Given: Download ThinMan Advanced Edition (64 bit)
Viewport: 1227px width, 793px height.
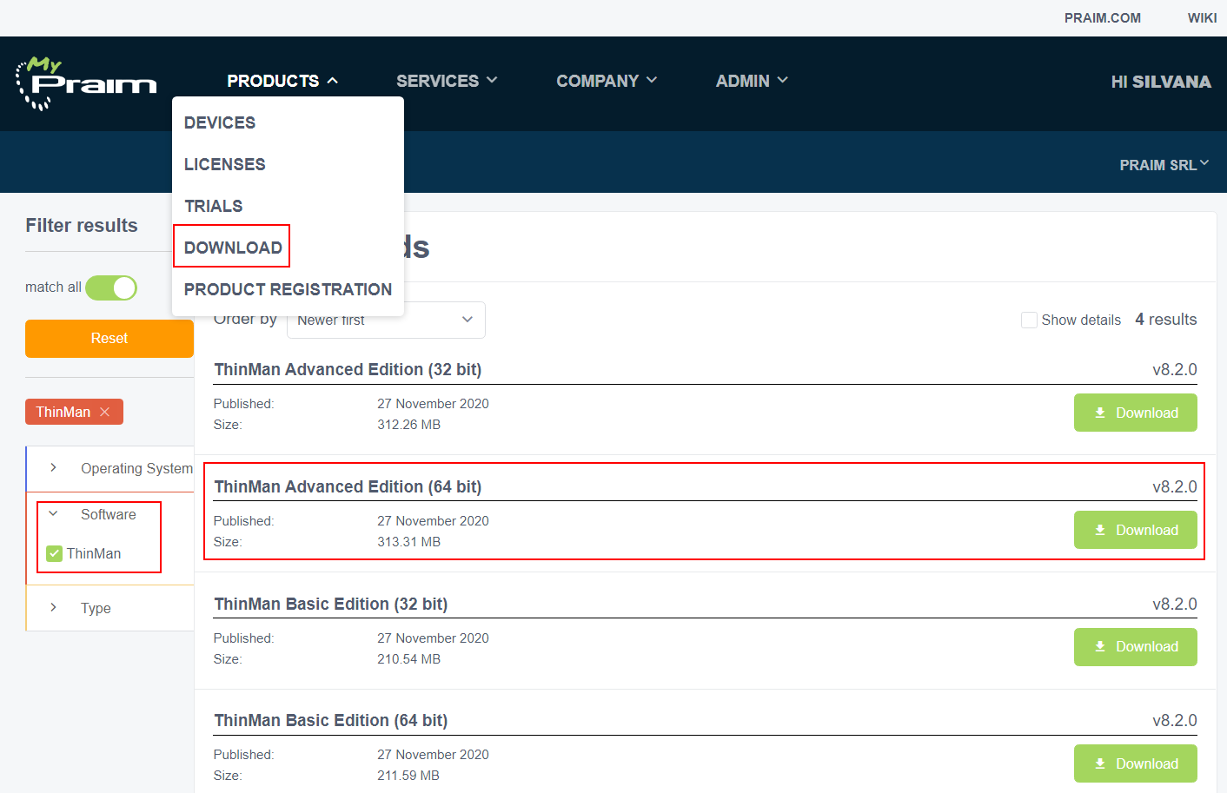Looking at the screenshot, I should click(x=1136, y=530).
